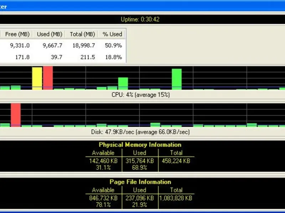Click the 142,460 KB available memory value
Viewport: 285px width, 213px height.
click(x=103, y=161)
